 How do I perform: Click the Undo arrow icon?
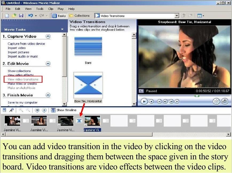[x=30, y=15]
